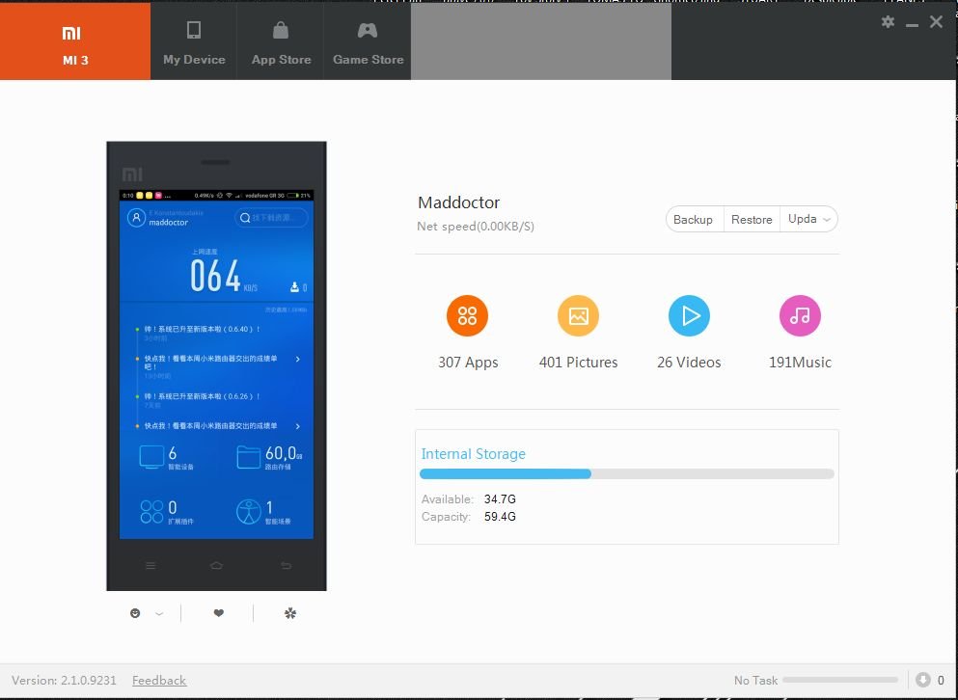Click the phone screen mirror preview
The image size is (958, 700).
click(x=216, y=364)
